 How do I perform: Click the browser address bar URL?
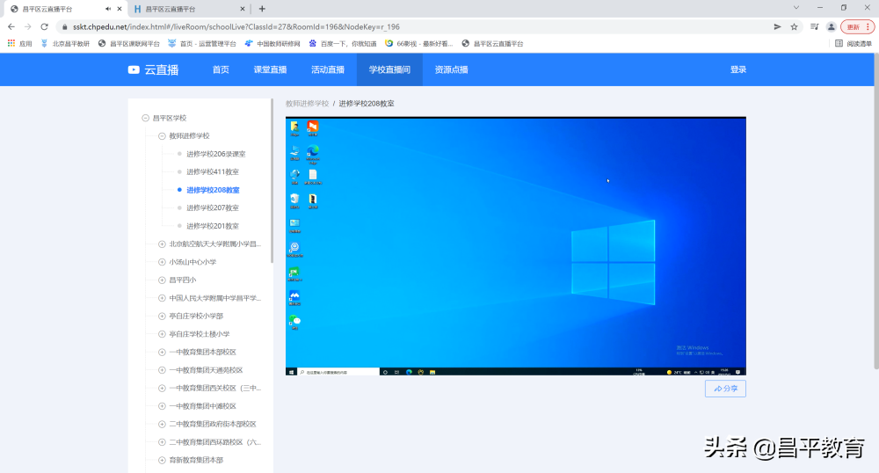pyautogui.click(x=236, y=26)
